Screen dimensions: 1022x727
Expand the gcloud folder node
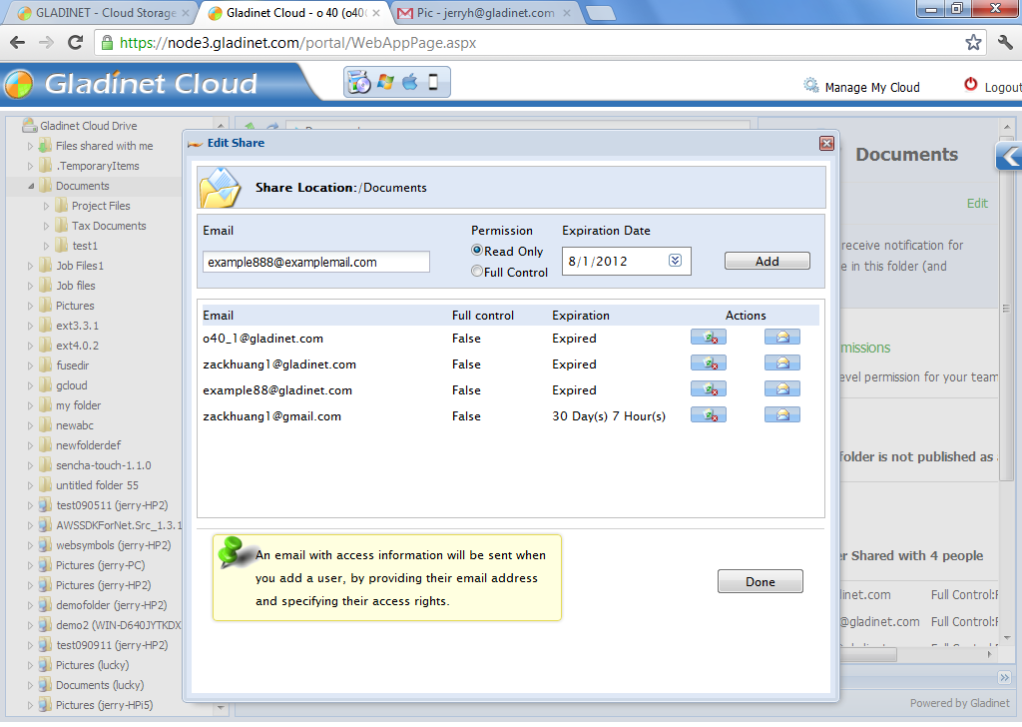[30, 386]
